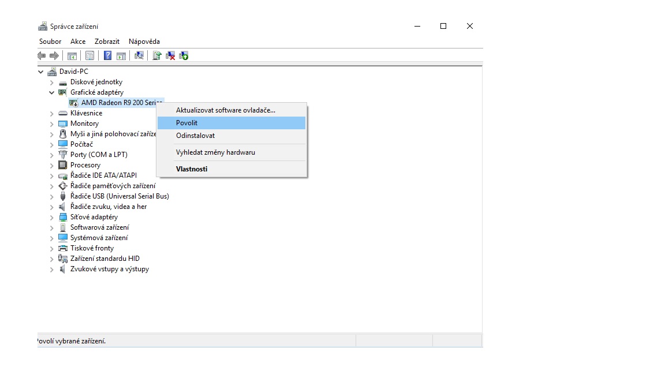Screen dimensions: 665x374
Task: Expand Diskové jednotky chevron
Action: click(52, 83)
